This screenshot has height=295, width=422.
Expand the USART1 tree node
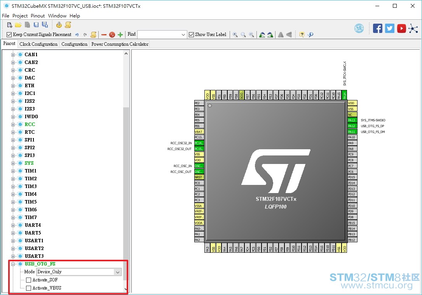point(13,241)
